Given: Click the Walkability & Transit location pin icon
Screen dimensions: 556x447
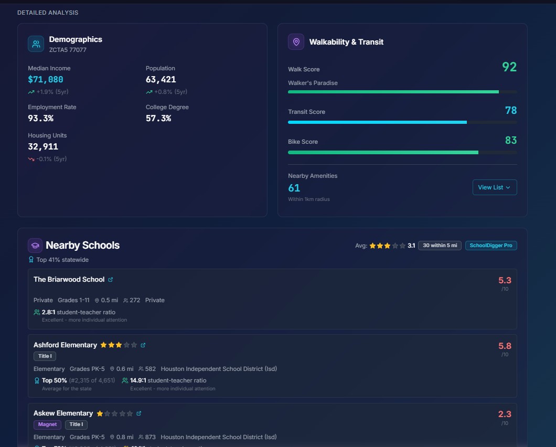Looking at the screenshot, I should point(296,42).
